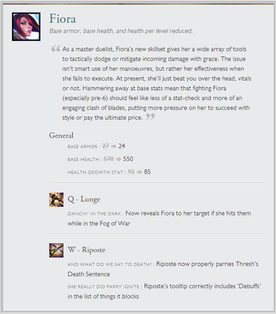Click the opening quotation mark icon
The image size is (276, 314).
56,48
